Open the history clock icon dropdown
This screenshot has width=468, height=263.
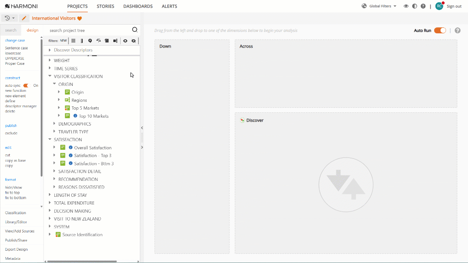point(10,18)
